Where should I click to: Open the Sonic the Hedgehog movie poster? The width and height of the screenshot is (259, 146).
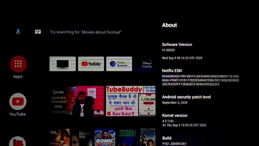[x=105, y=137]
